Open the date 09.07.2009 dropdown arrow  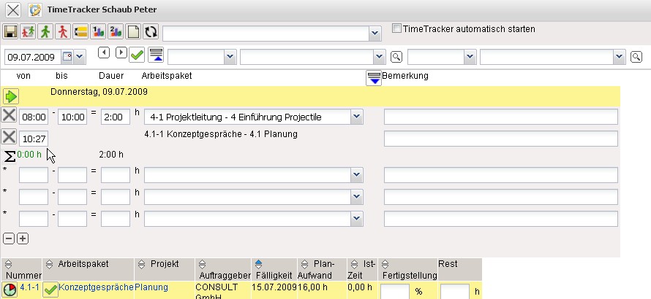pyautogui.click(x=79, y=56)
